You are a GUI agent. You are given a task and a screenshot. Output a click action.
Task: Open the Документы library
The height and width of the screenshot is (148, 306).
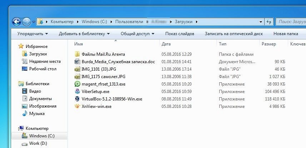(40, 99)
